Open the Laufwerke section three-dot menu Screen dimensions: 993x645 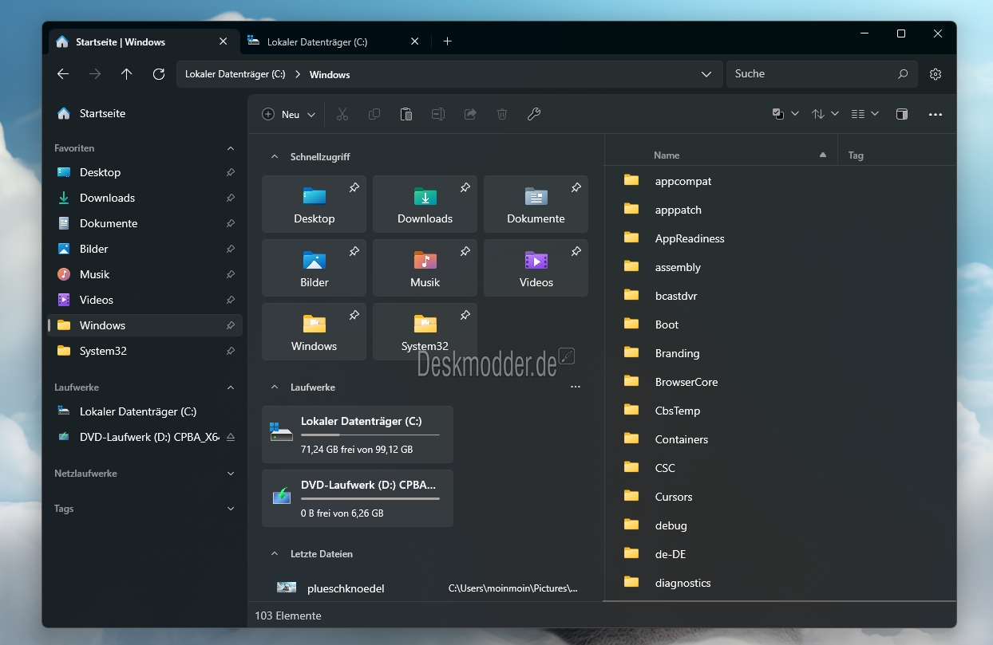click(x=576, y=387)
